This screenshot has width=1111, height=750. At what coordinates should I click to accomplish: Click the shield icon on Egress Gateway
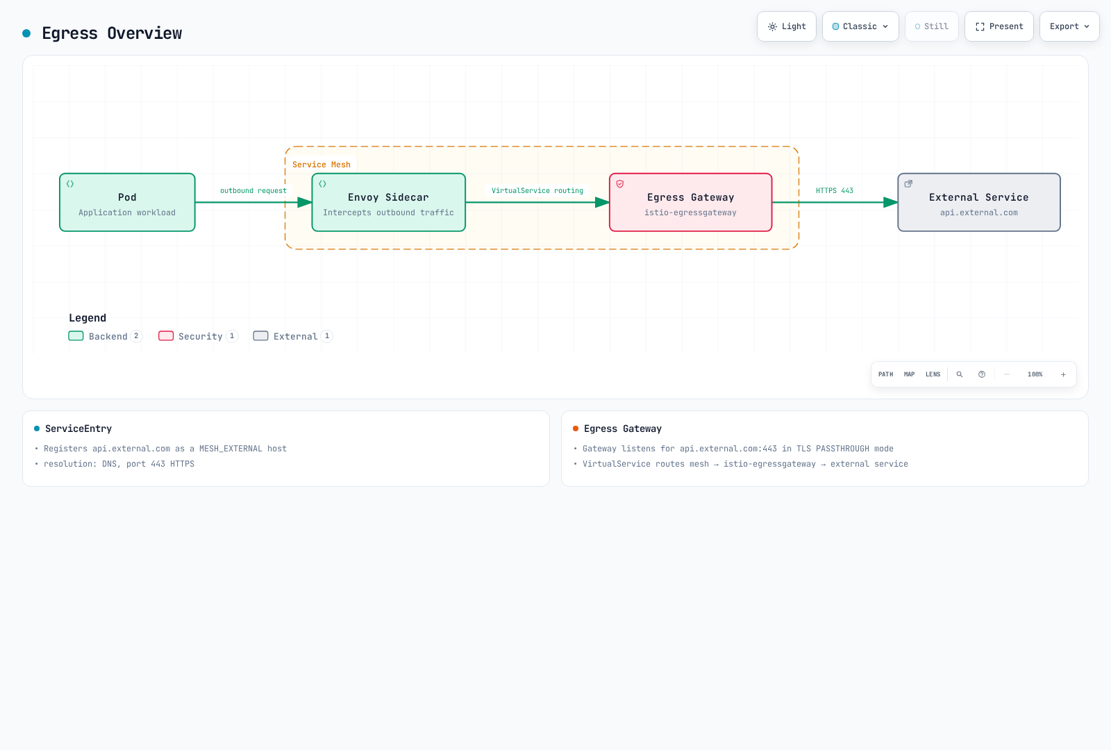pos(620,184)
